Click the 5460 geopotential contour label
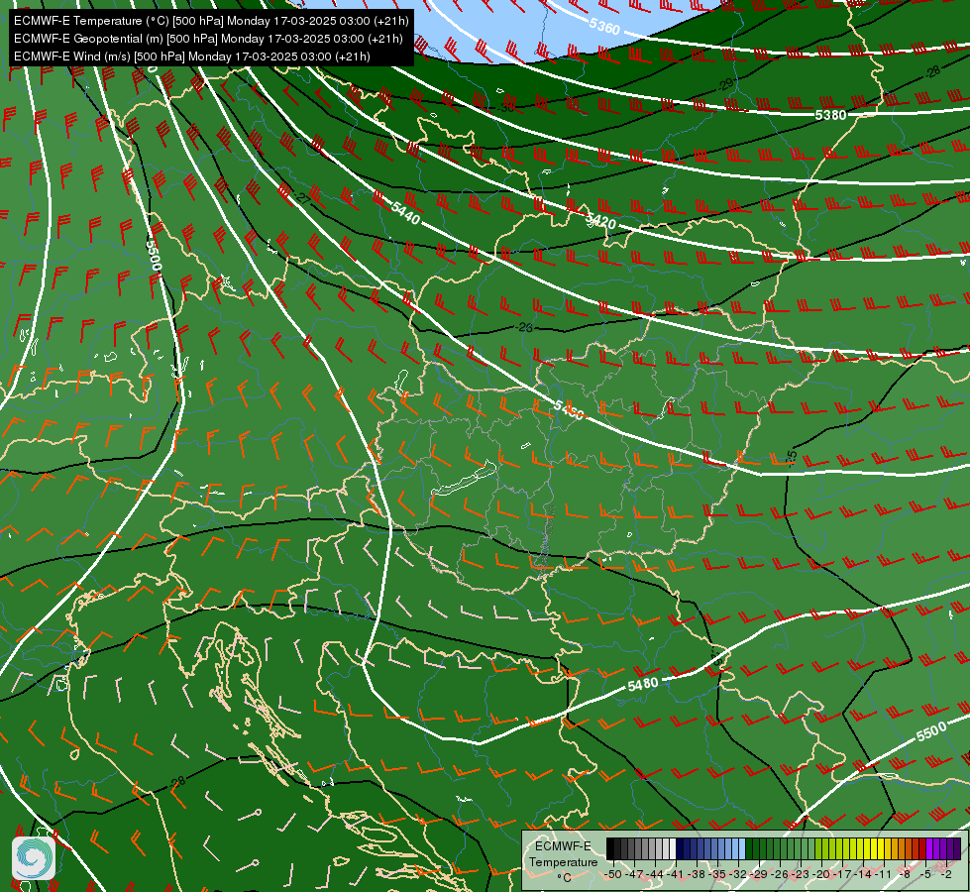The width and height of the screenshot is (970, 892). point(569,409)
